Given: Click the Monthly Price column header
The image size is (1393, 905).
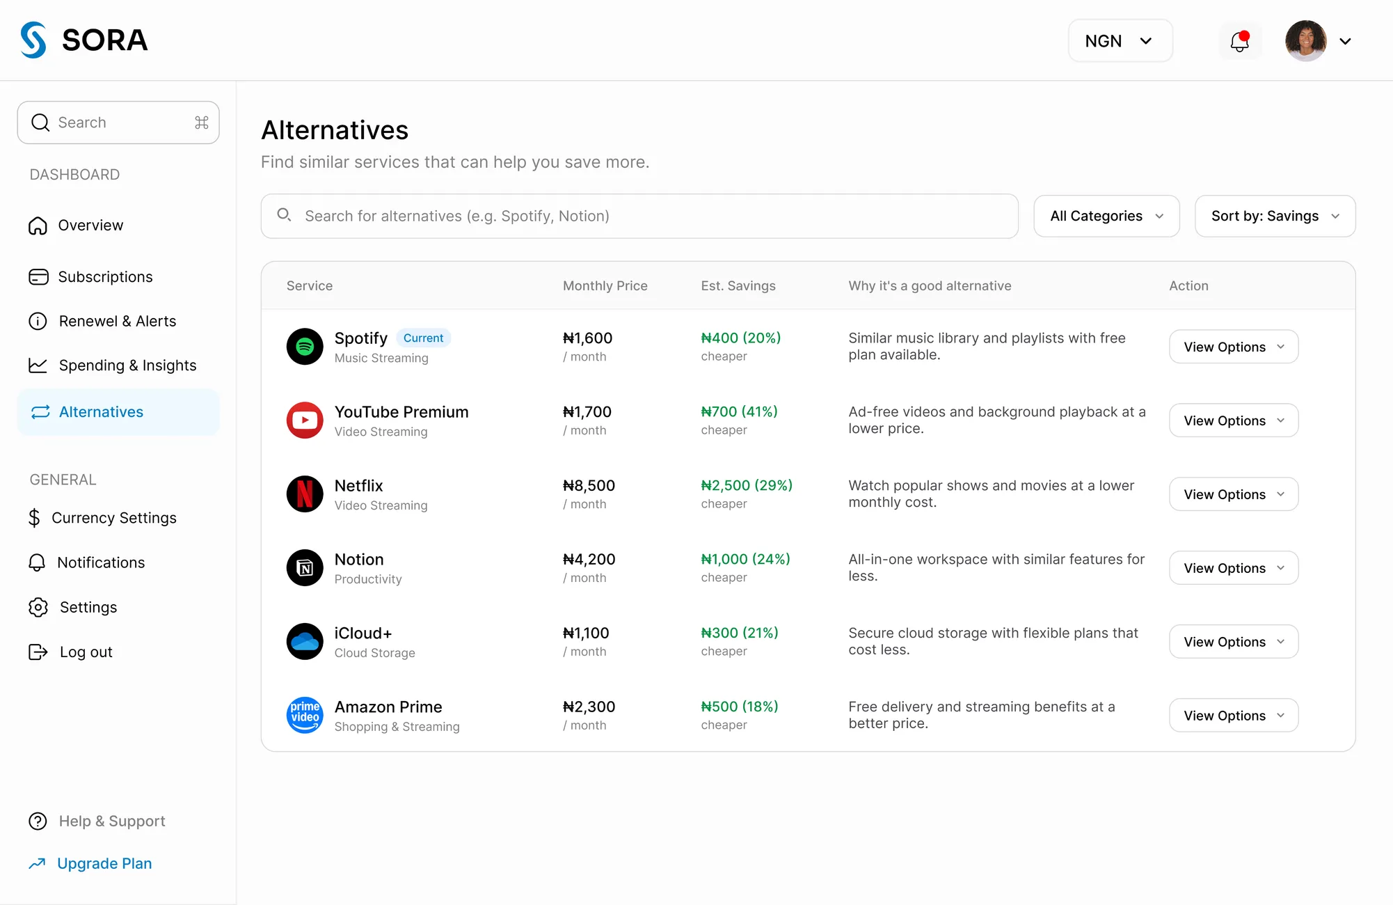Looking at the screenshot, I should (x=605, y=285).
